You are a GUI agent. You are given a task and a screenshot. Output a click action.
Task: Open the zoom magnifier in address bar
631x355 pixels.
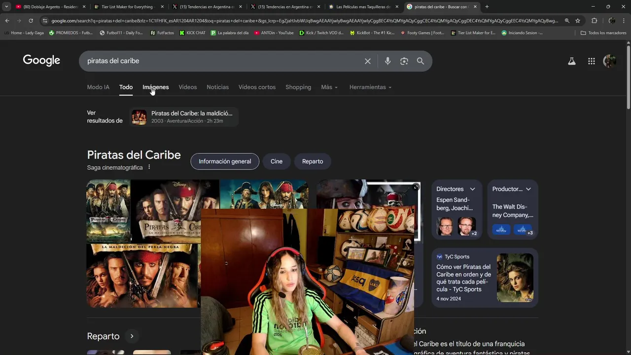point(567,21)
